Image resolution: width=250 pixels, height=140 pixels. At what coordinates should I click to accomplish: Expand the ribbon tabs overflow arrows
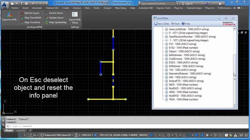234,8
